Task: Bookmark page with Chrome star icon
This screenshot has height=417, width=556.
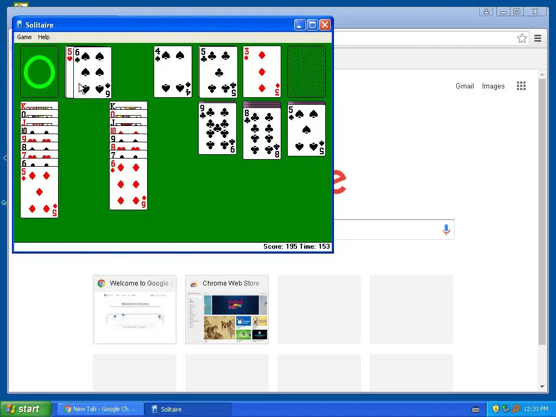Action: pyautogui.click(x=522, y=39)
